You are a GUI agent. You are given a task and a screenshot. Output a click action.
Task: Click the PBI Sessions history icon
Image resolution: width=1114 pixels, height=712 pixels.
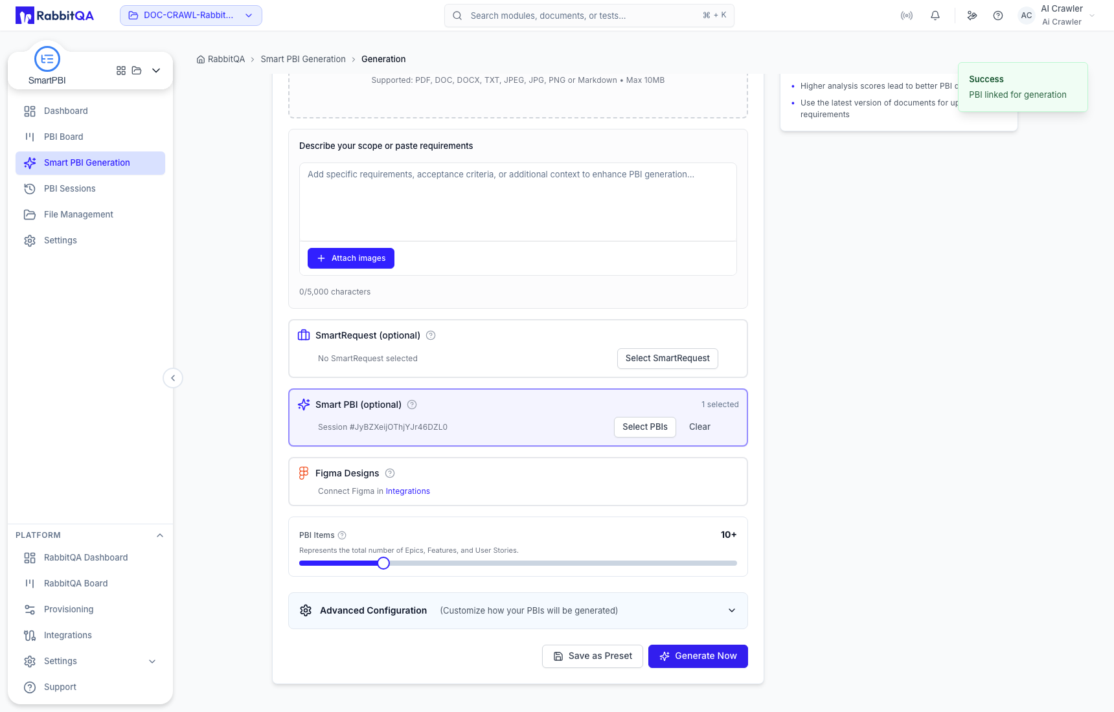pos(30,188)
